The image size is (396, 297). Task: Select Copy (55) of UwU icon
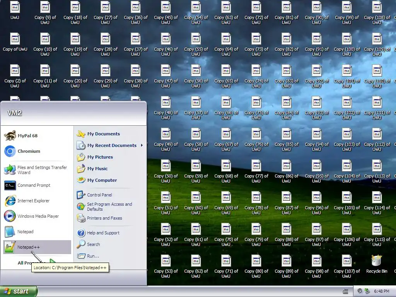[196, 45]
